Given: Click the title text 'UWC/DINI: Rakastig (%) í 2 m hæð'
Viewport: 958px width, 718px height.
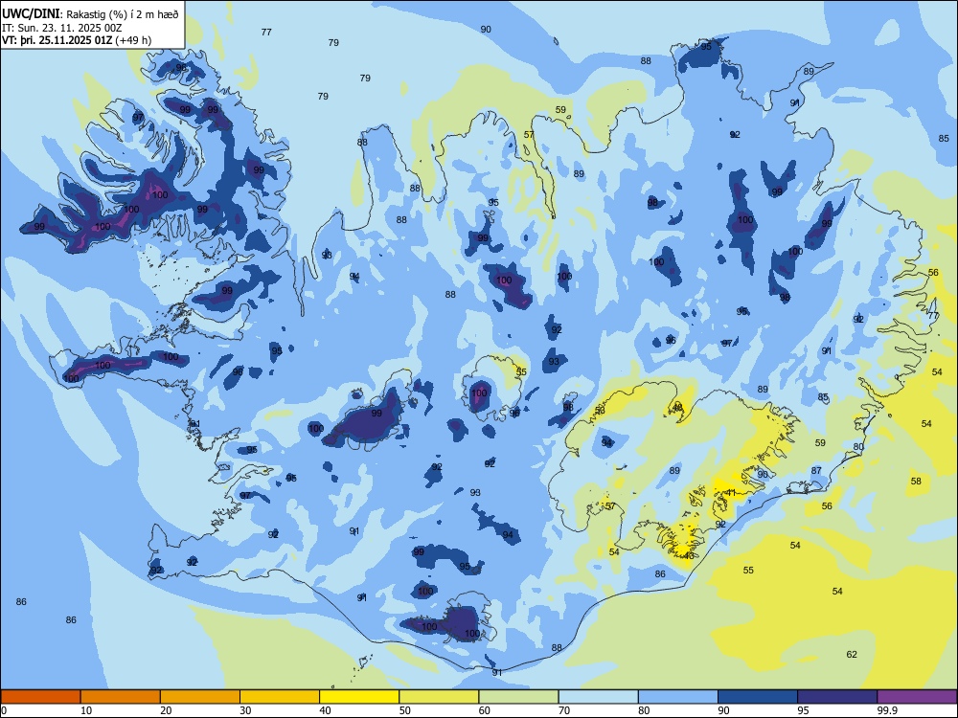Looking at the screenshot, I should 90,14.
